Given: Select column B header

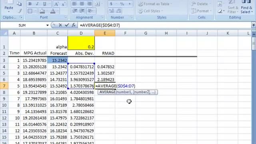Looking at the screenshot, I should (x=34, y=33).
